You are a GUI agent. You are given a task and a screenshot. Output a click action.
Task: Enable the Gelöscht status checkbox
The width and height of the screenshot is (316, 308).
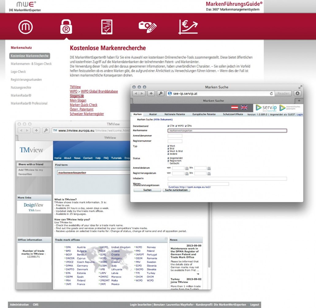pos(168,163)
